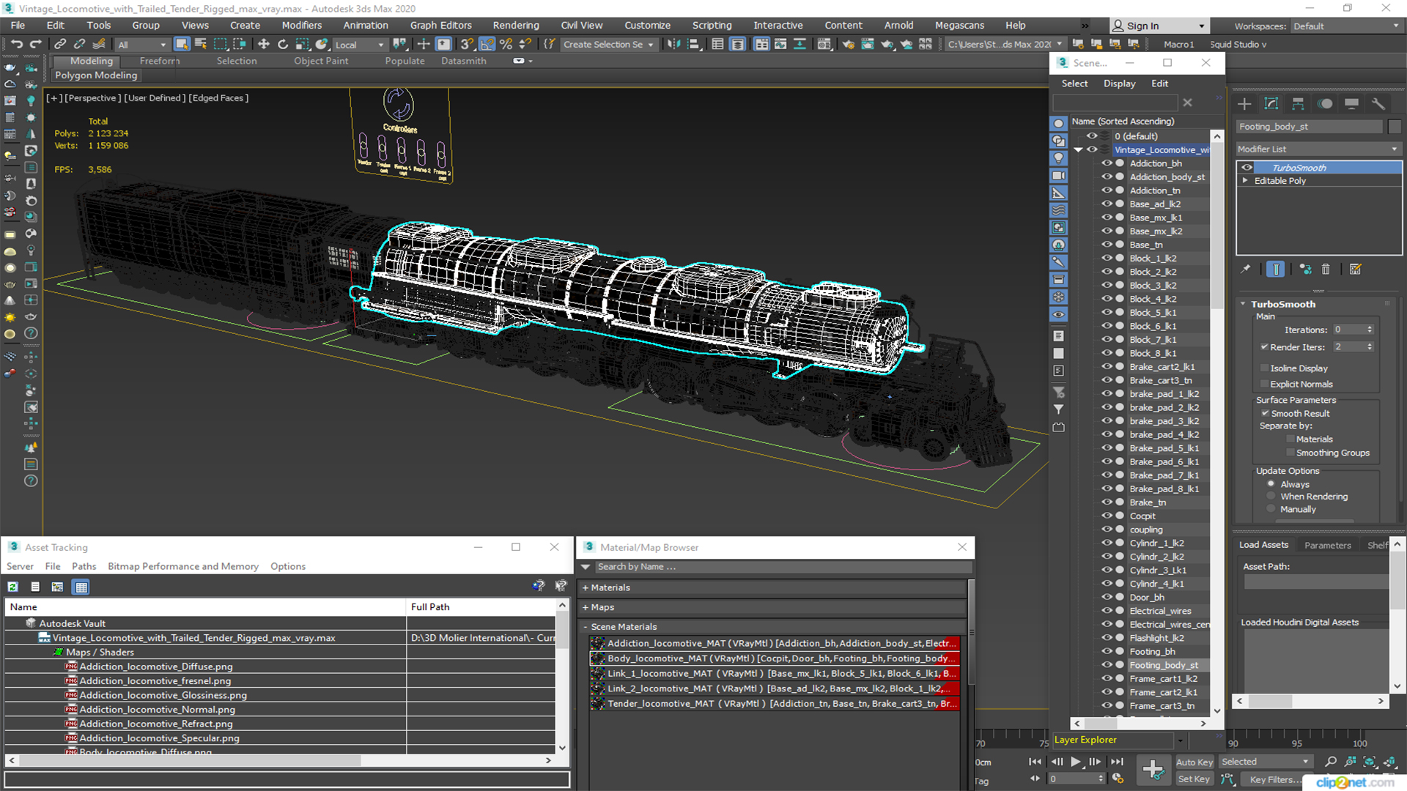Open the Modifiers menu
The image size is (1407, 791).
(302, 26)
